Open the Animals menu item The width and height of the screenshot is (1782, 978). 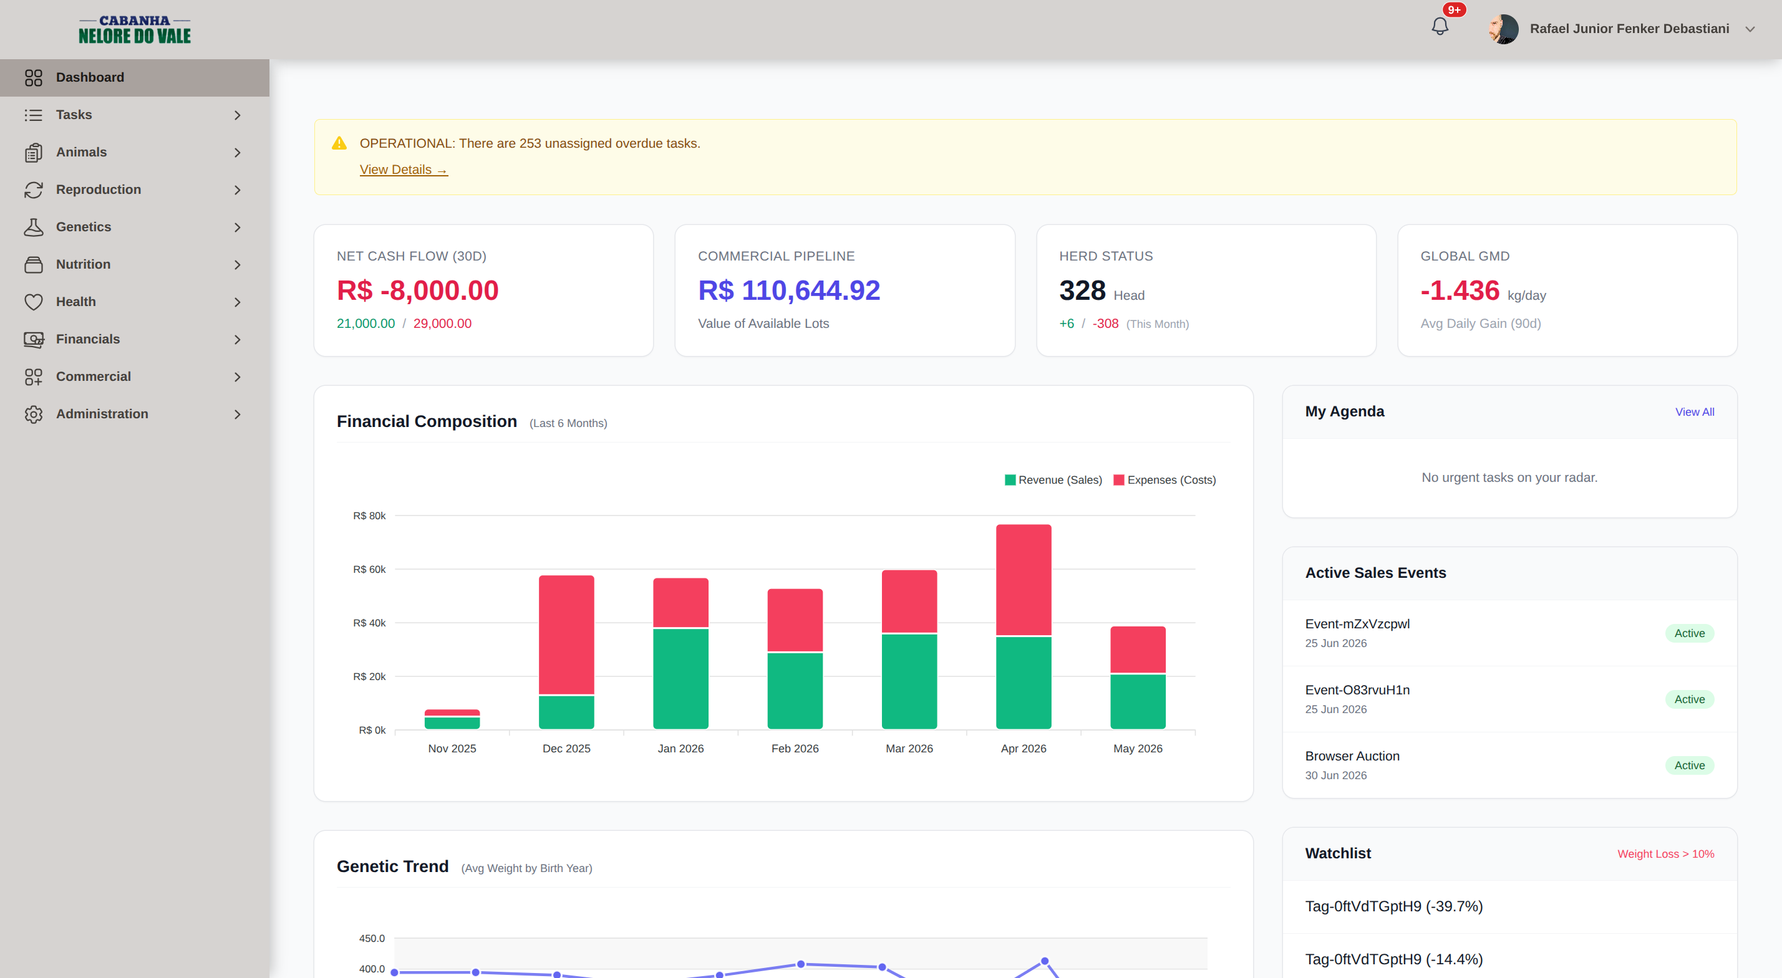point(135,152)
